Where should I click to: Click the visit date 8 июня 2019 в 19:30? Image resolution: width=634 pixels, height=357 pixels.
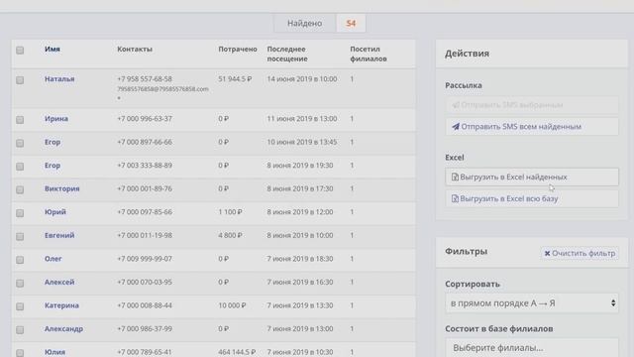point(300,166)
